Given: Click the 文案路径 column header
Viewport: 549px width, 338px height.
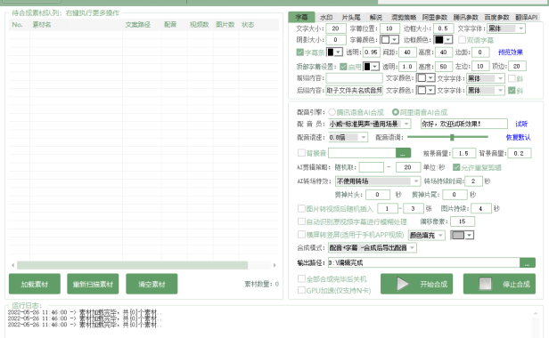Looking at the screenshot, I should pos(138,25).
